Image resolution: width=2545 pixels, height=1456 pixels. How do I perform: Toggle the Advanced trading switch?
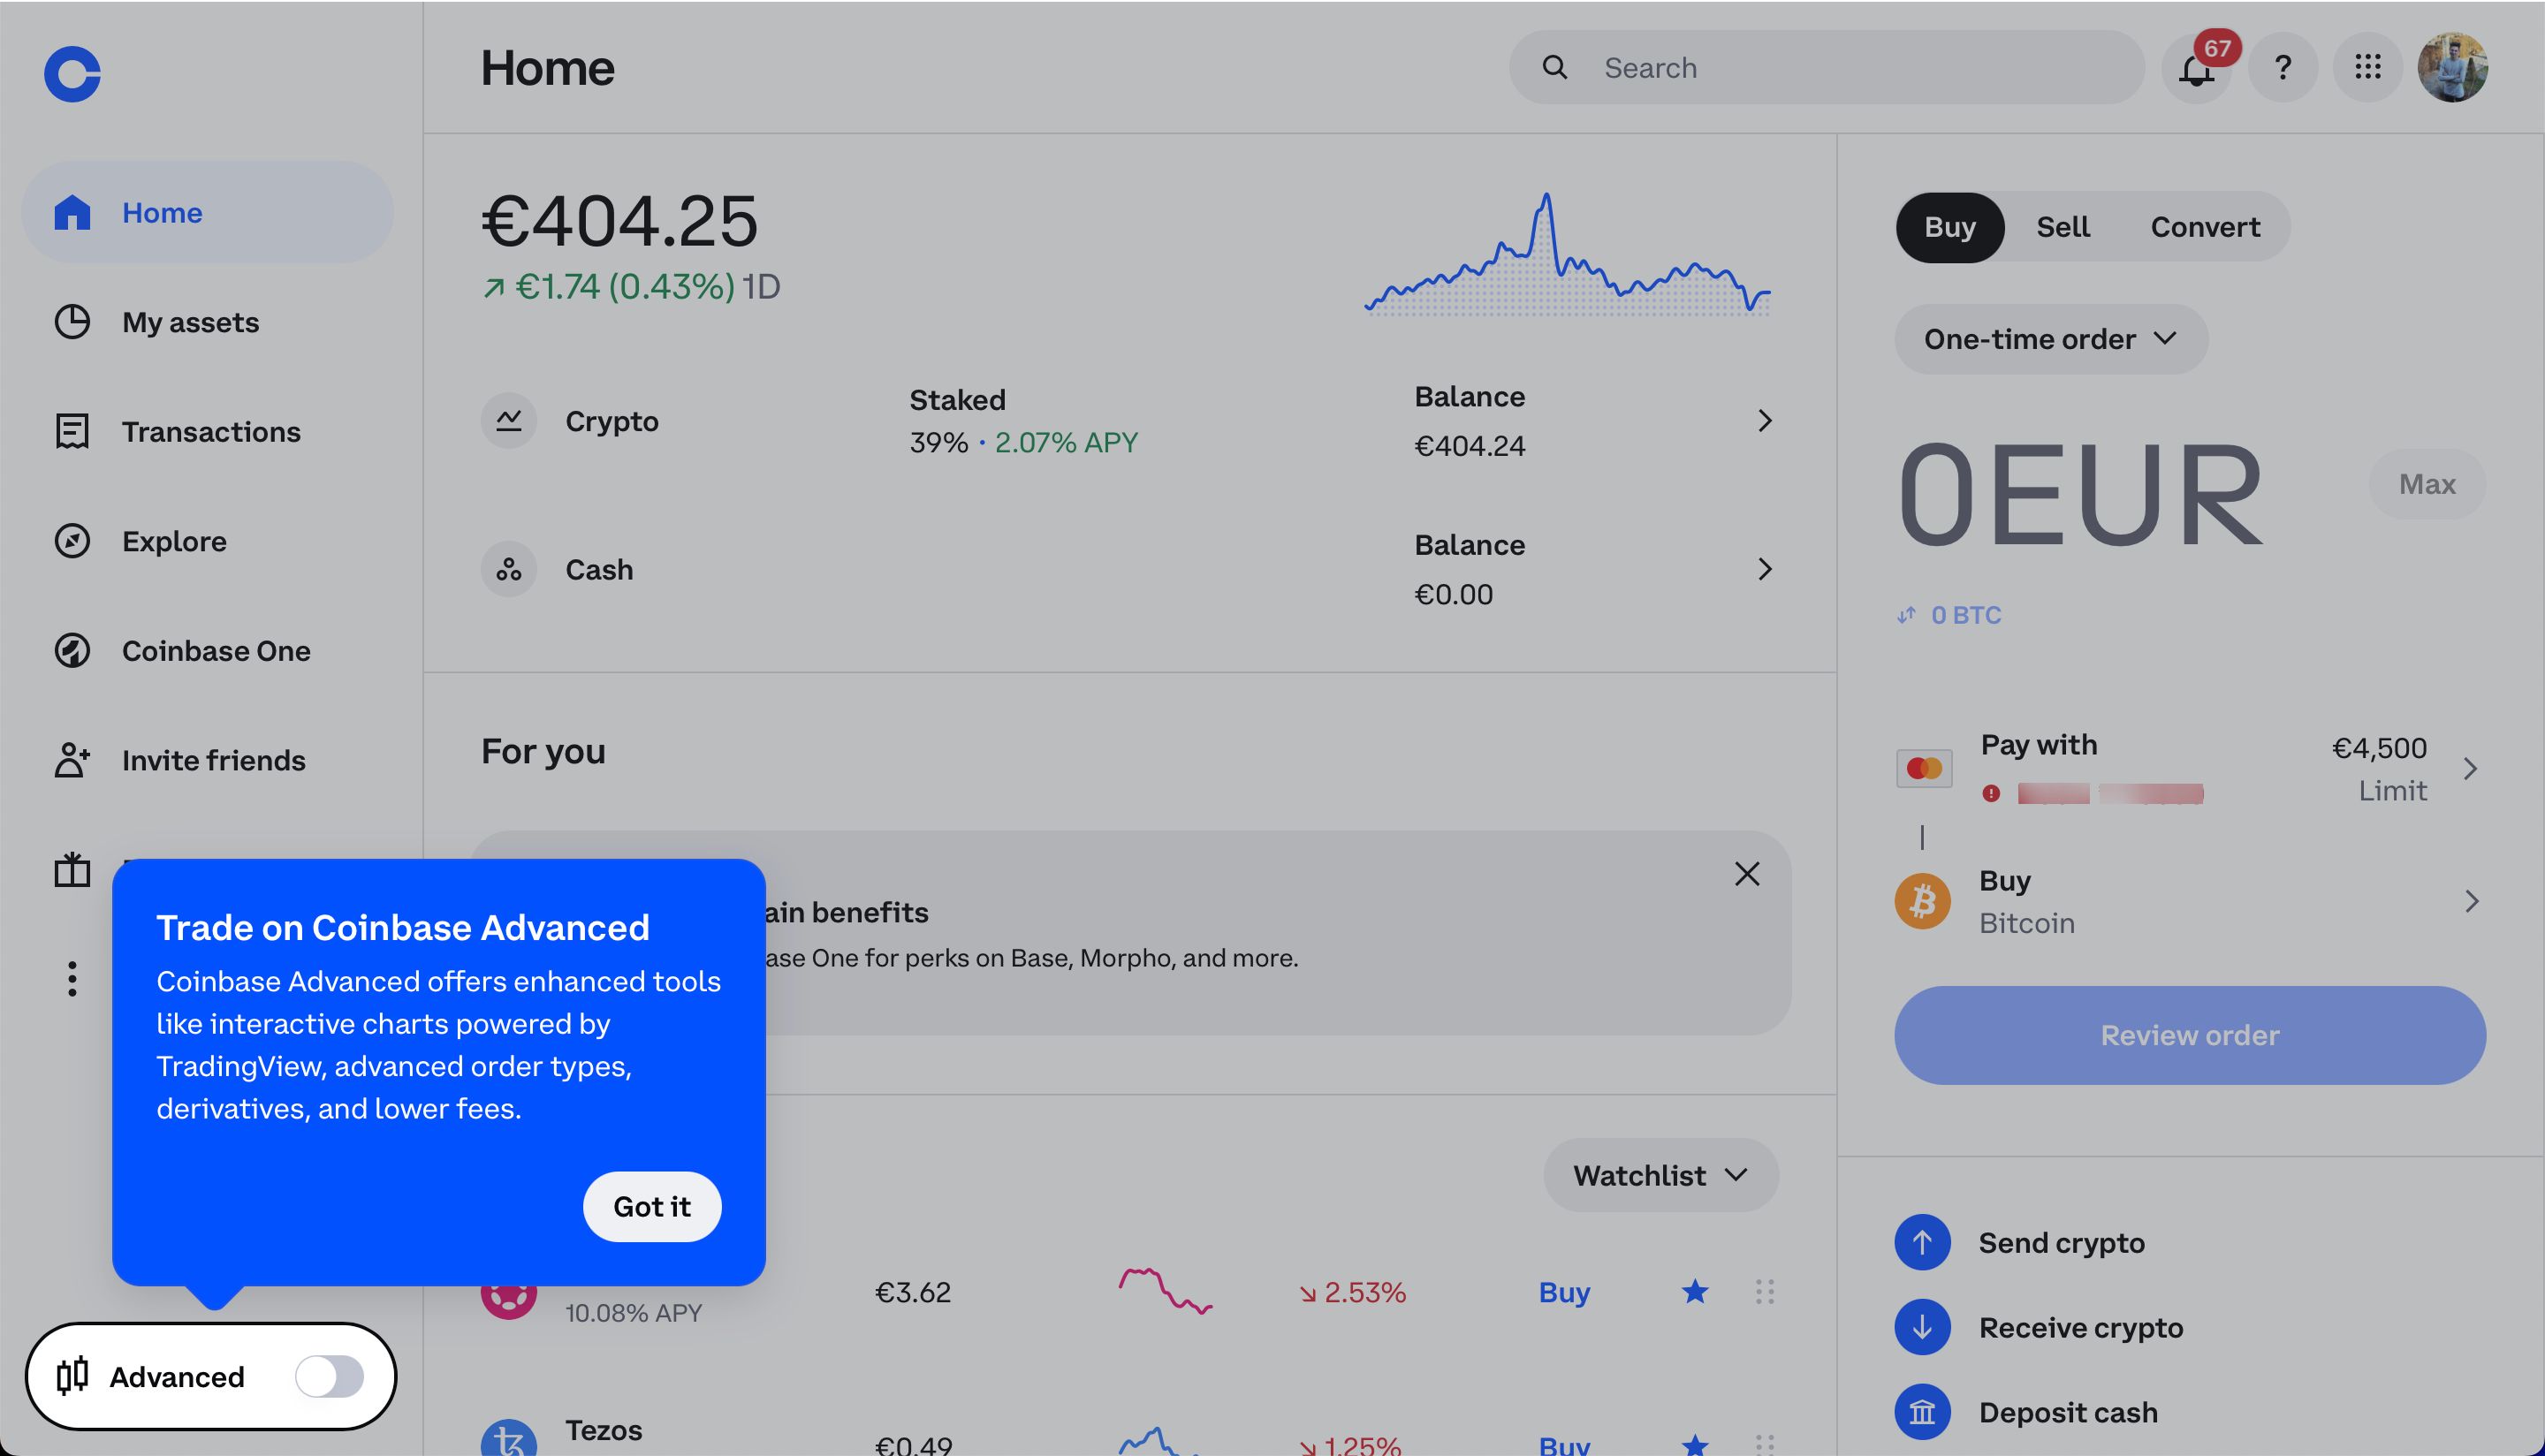coord(329,1376)
